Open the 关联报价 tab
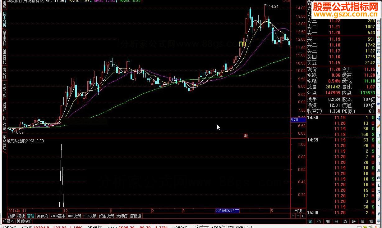This screenshot has height=228, width=382. tap(24, 221)
